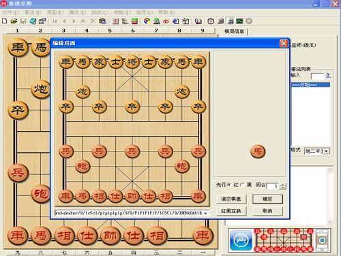
Task: Click the FEN string input field
Action: [132, 213]
